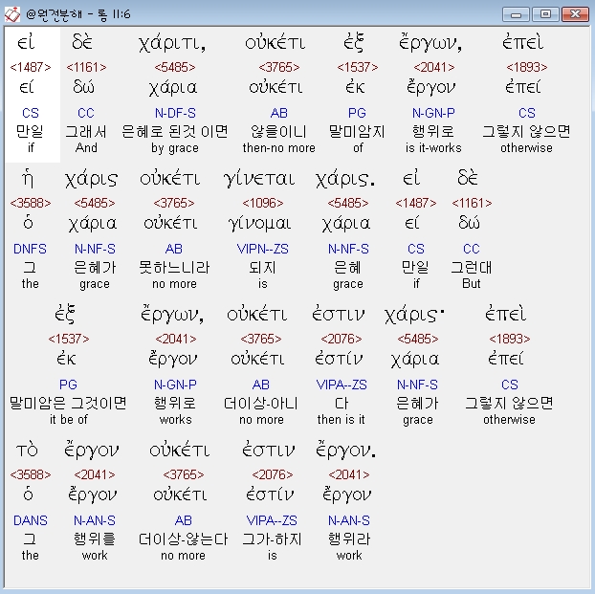Viewport: 595px width, 594px height.
Task: Click the Korean gloss 더이상-않는다
Action: (183, 539)
